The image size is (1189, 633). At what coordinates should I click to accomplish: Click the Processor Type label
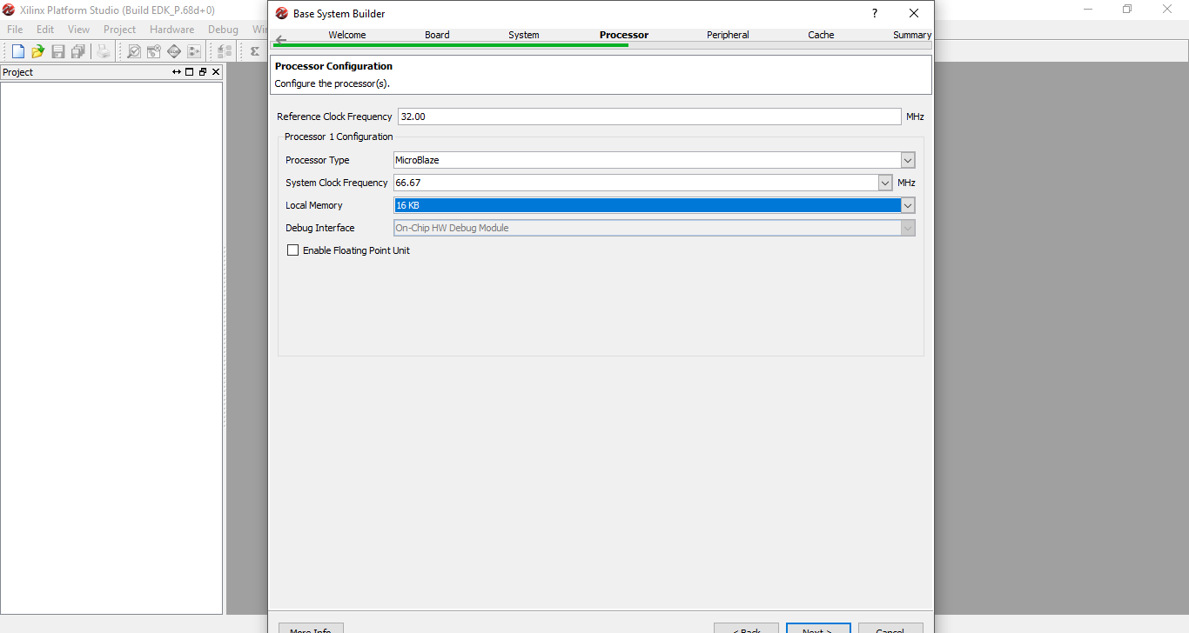(318, 160)
